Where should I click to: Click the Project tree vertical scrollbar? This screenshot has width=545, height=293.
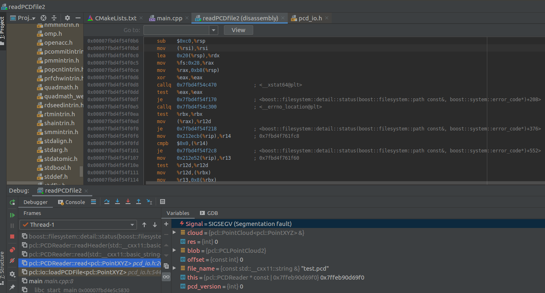click(x=81, y=171)
